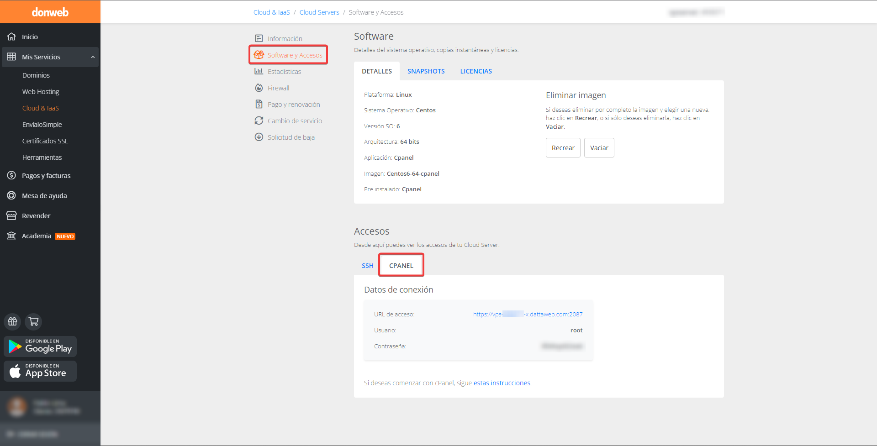
Task: Open Estadísticas section label
Action: click(284, 72)
